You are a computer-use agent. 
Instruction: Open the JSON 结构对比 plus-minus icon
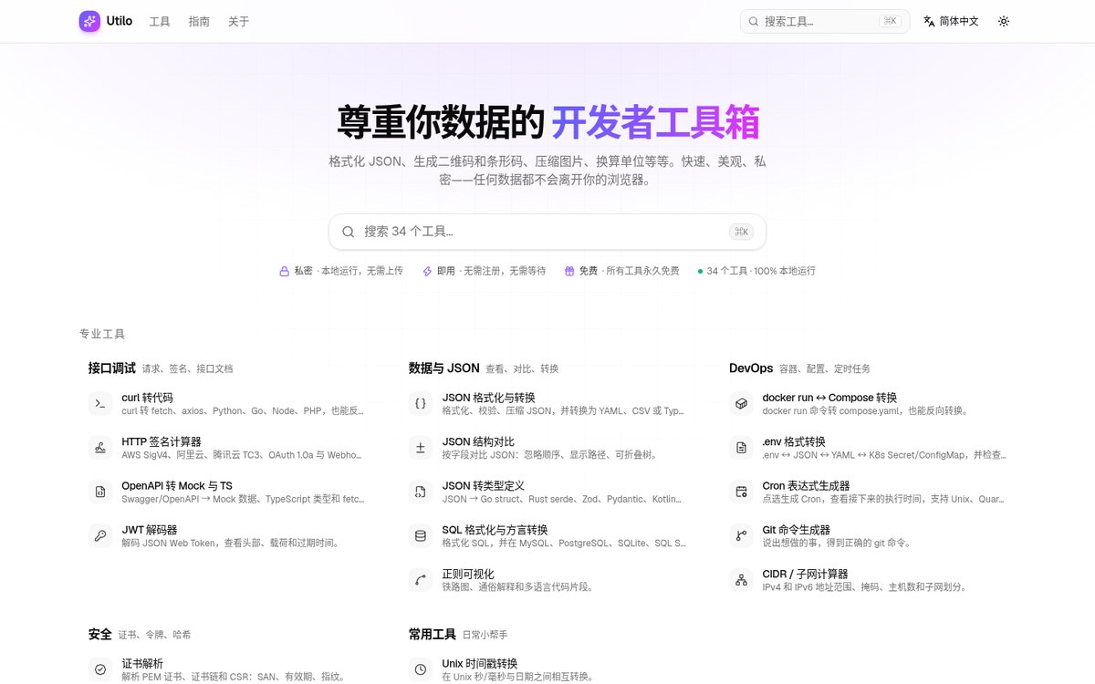[421, 448]
